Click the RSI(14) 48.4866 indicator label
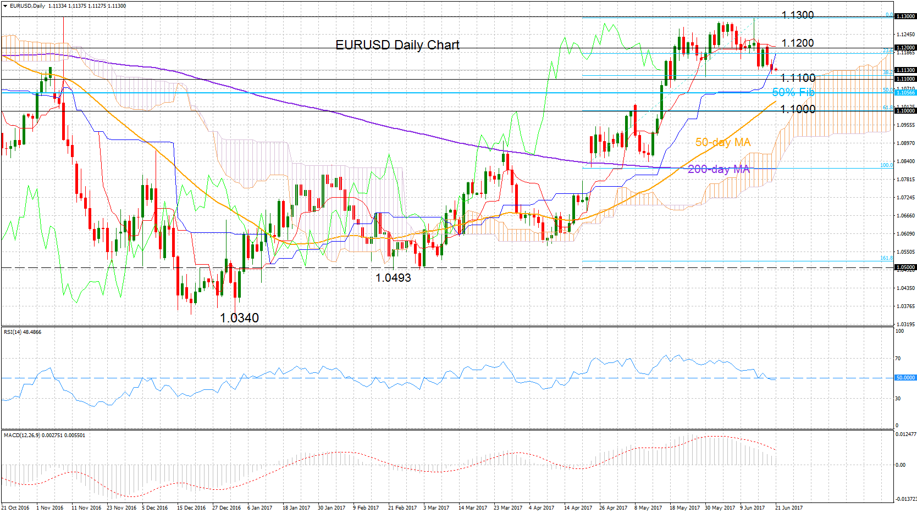This screenshot has width=917, height=514. (x=23, y=332)
